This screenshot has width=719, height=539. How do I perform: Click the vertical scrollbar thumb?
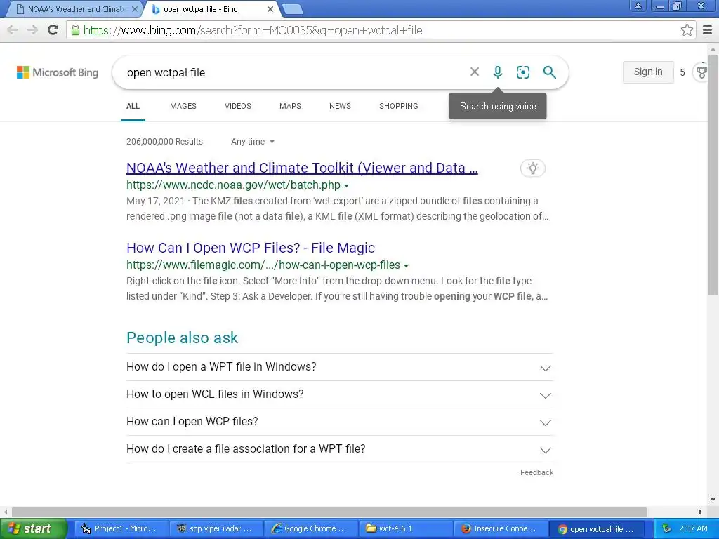pyautogui.click(x=713, y=174)
